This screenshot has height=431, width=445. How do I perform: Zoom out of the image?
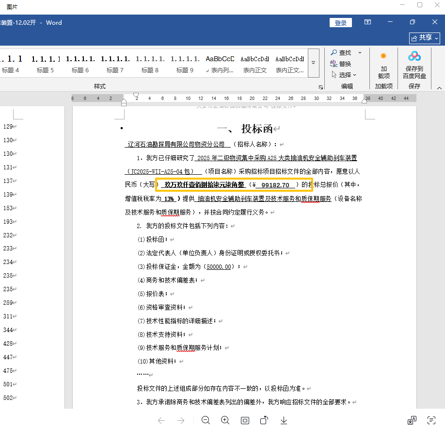tap(206, 420)
